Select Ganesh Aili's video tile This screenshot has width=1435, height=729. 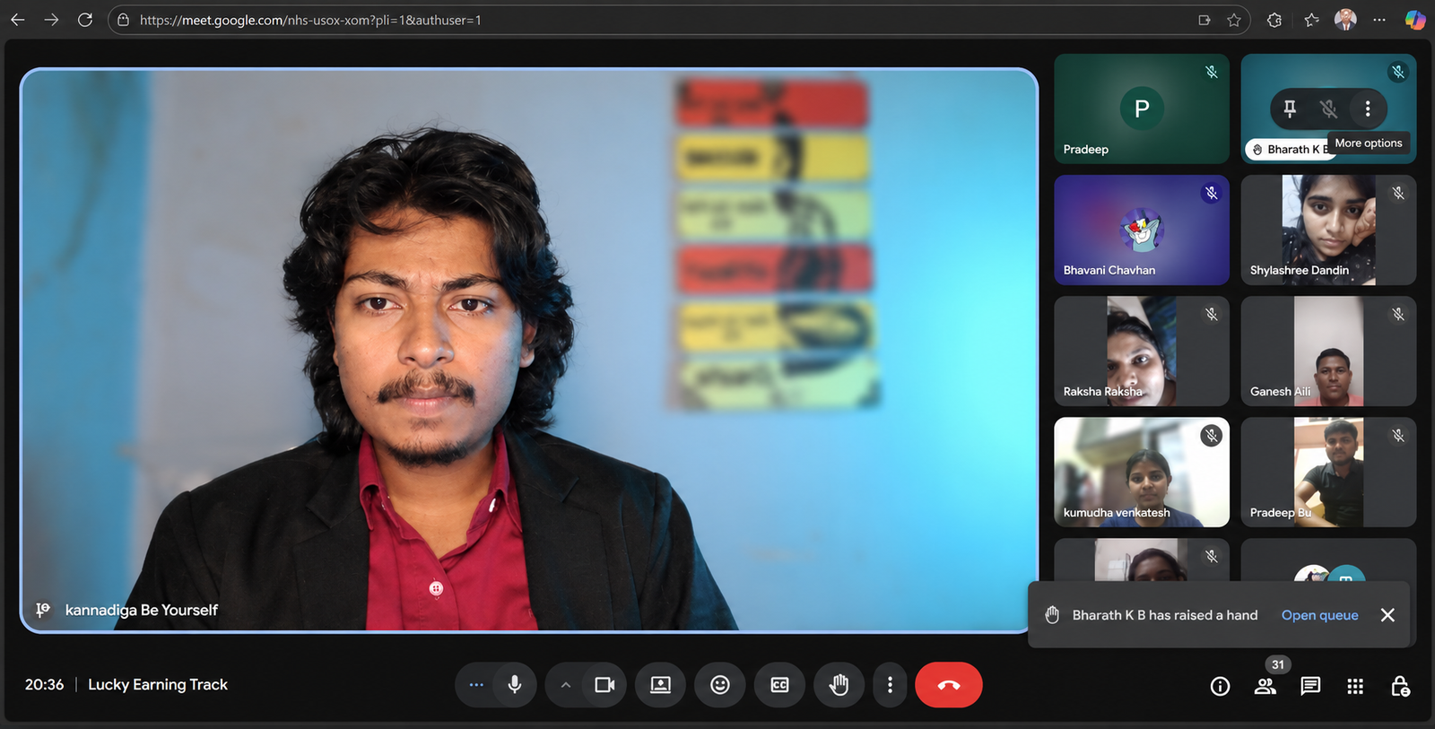(x=1328, y=351)
